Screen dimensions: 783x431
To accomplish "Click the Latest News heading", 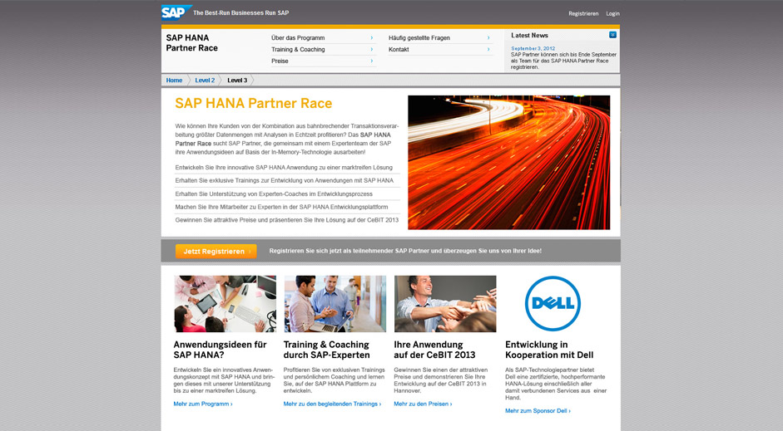I will coord(529,36).
